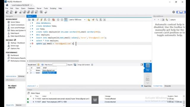190x107 pixels.
Task: Reconnect to DBMS using main toolbar icon
Action: click(46, 12)
